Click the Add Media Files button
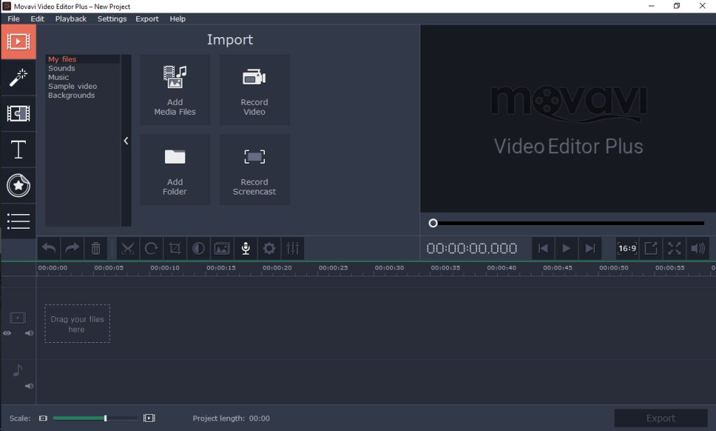The image size is (716, 431). click(175, 90)
